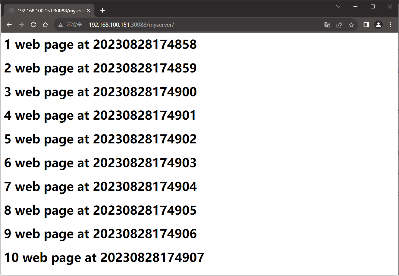This screenshot has width=399, height=276.
Task: Expand the tab search dropdown chevron
Action: click(x=338, y=7)
